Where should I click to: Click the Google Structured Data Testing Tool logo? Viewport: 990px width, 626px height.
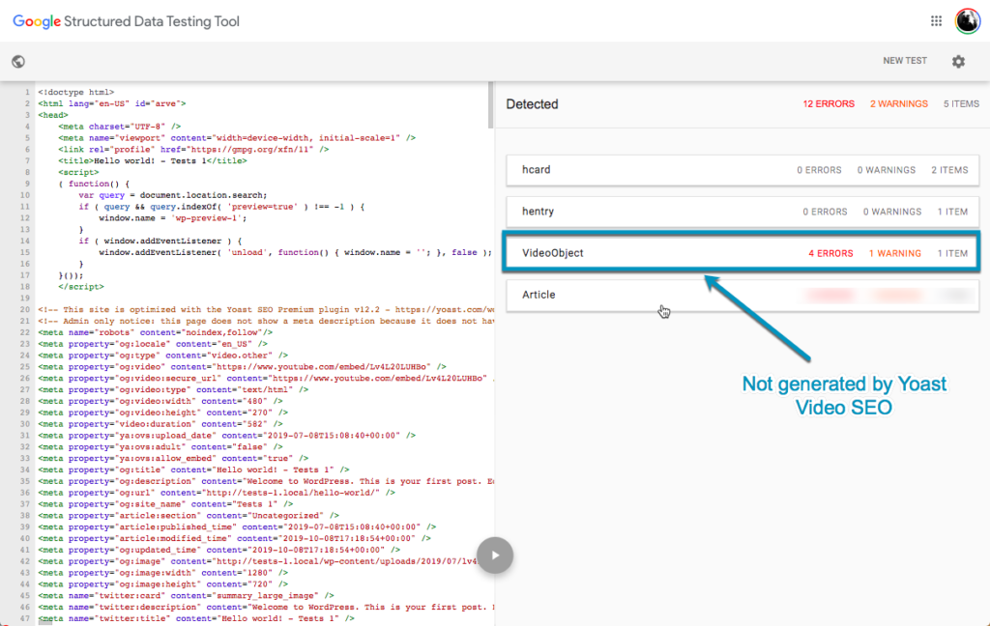pos(127,21)
